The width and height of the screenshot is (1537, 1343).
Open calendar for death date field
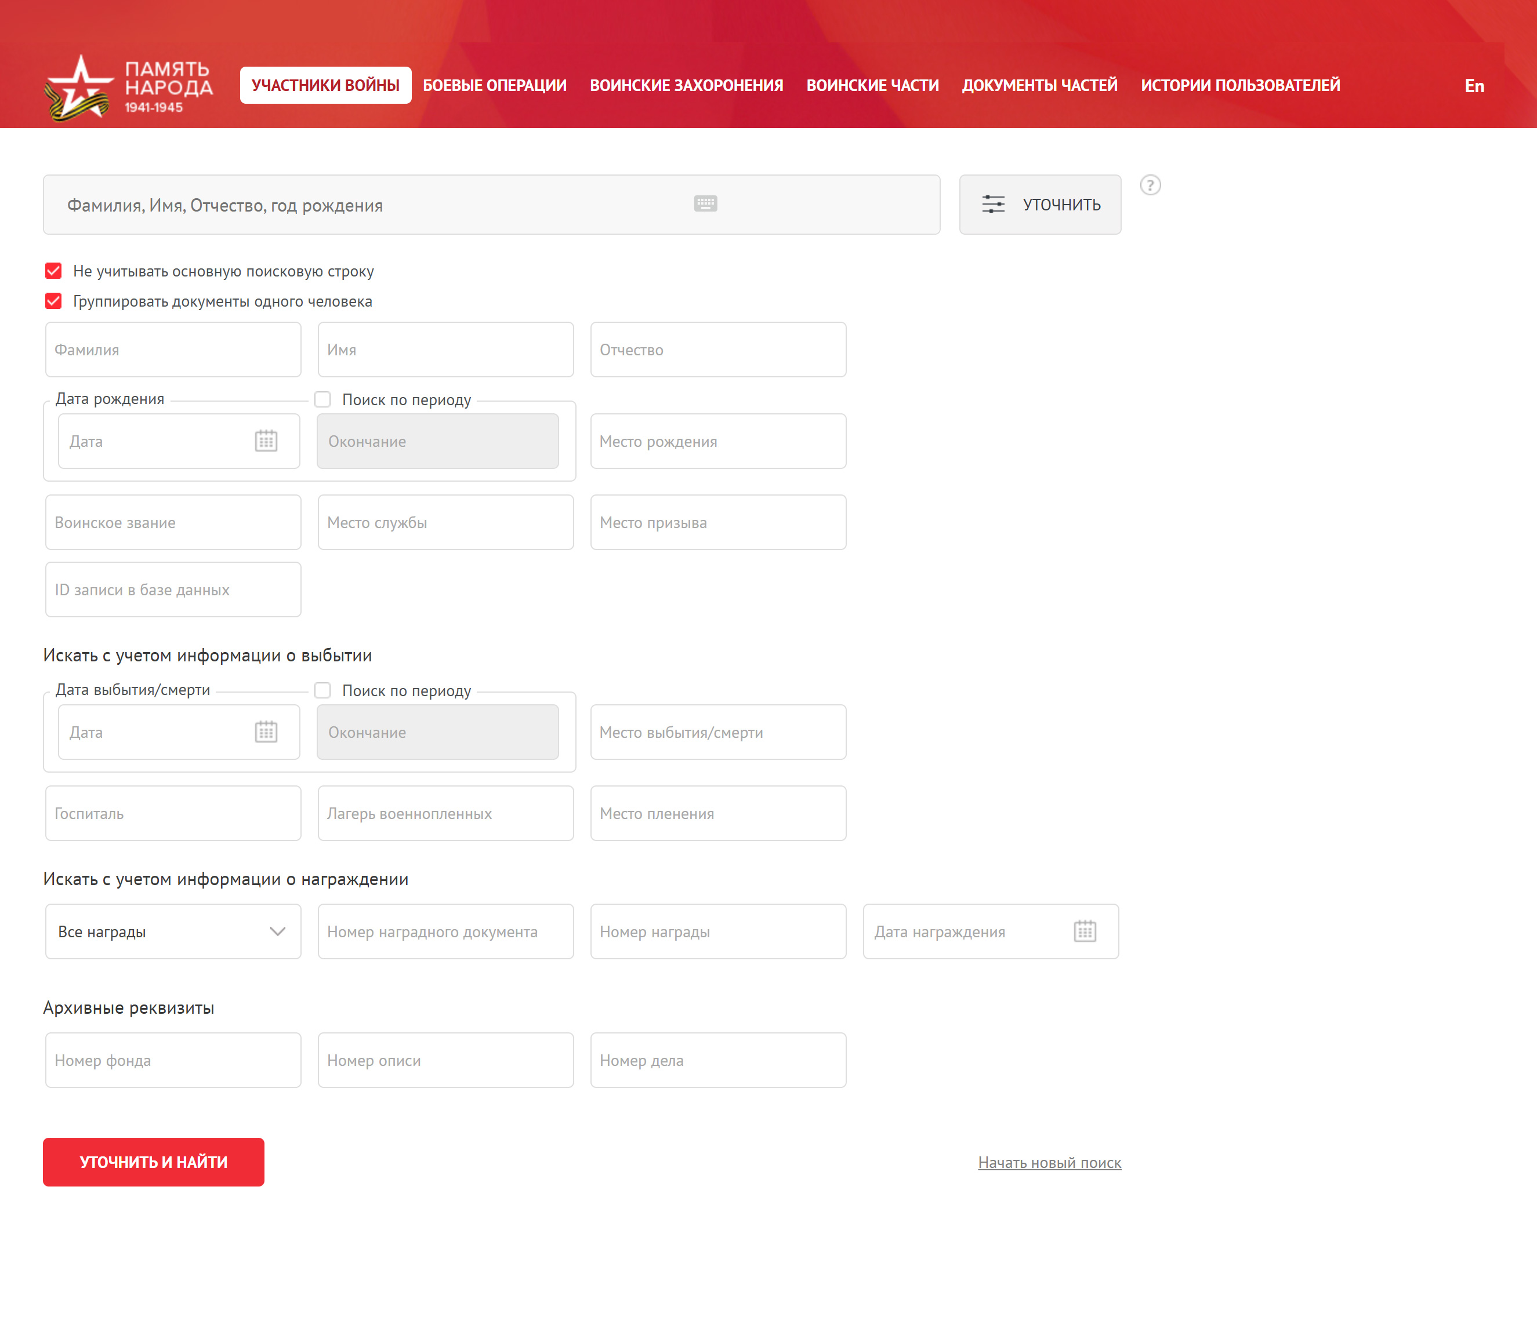click(266, 731)
